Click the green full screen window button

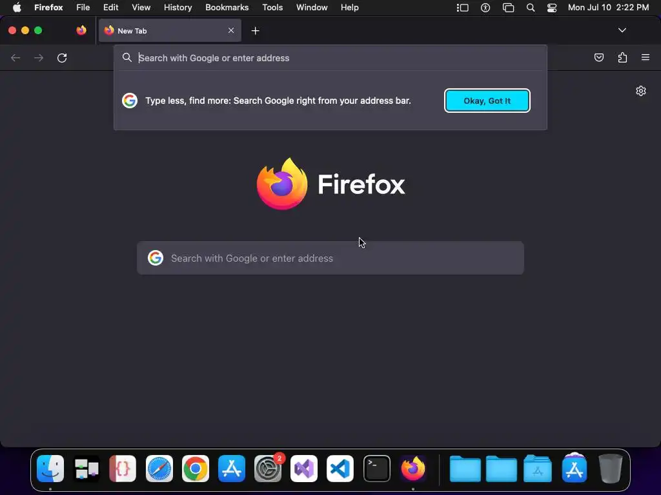38,30
